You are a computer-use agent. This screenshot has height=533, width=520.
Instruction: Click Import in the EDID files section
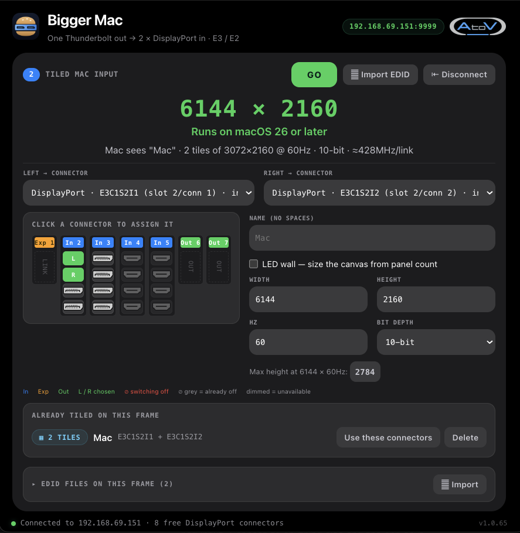pos(460,484)
